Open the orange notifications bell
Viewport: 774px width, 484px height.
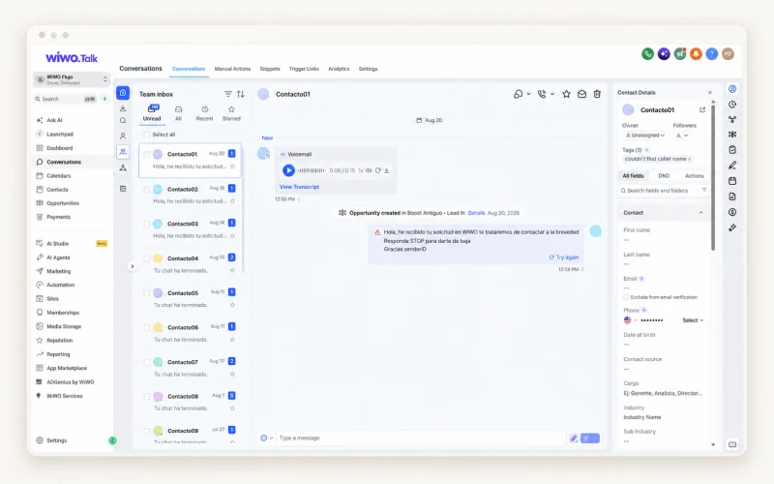pyautogui.click(x=696, y=54)
